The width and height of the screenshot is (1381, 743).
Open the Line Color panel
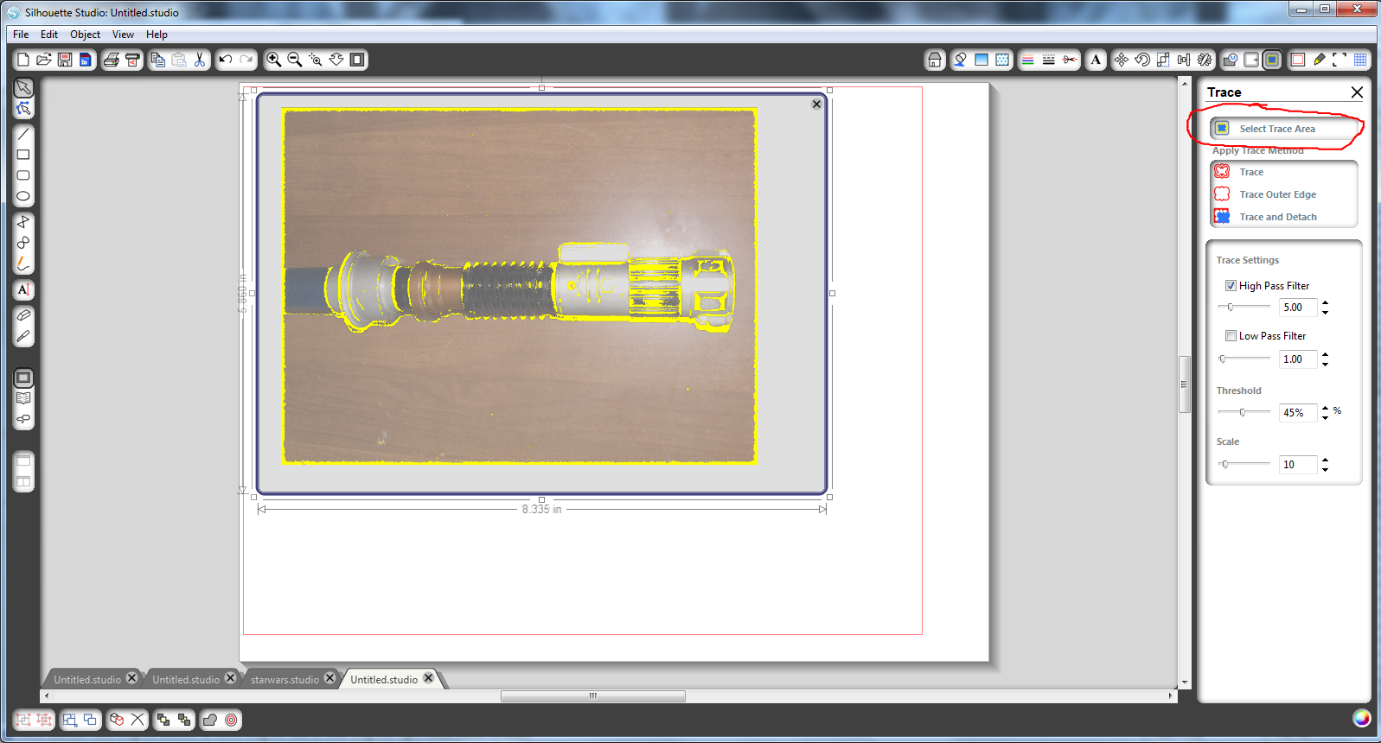click(x=1027, y=60)
